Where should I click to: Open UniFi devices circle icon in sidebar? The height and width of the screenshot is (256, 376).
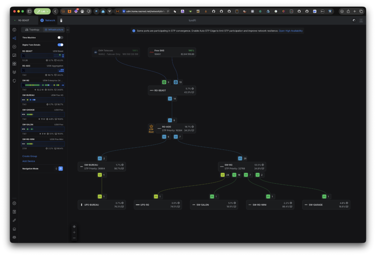coord(14,47)
